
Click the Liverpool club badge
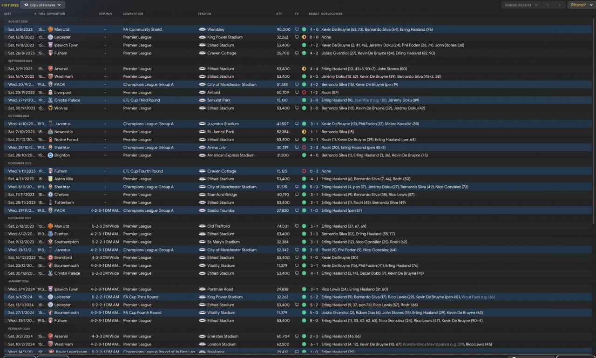(x=50, y=93)
